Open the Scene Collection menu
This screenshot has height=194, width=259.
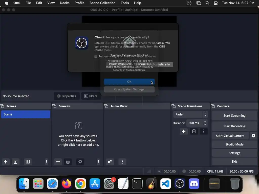point(102,3)
